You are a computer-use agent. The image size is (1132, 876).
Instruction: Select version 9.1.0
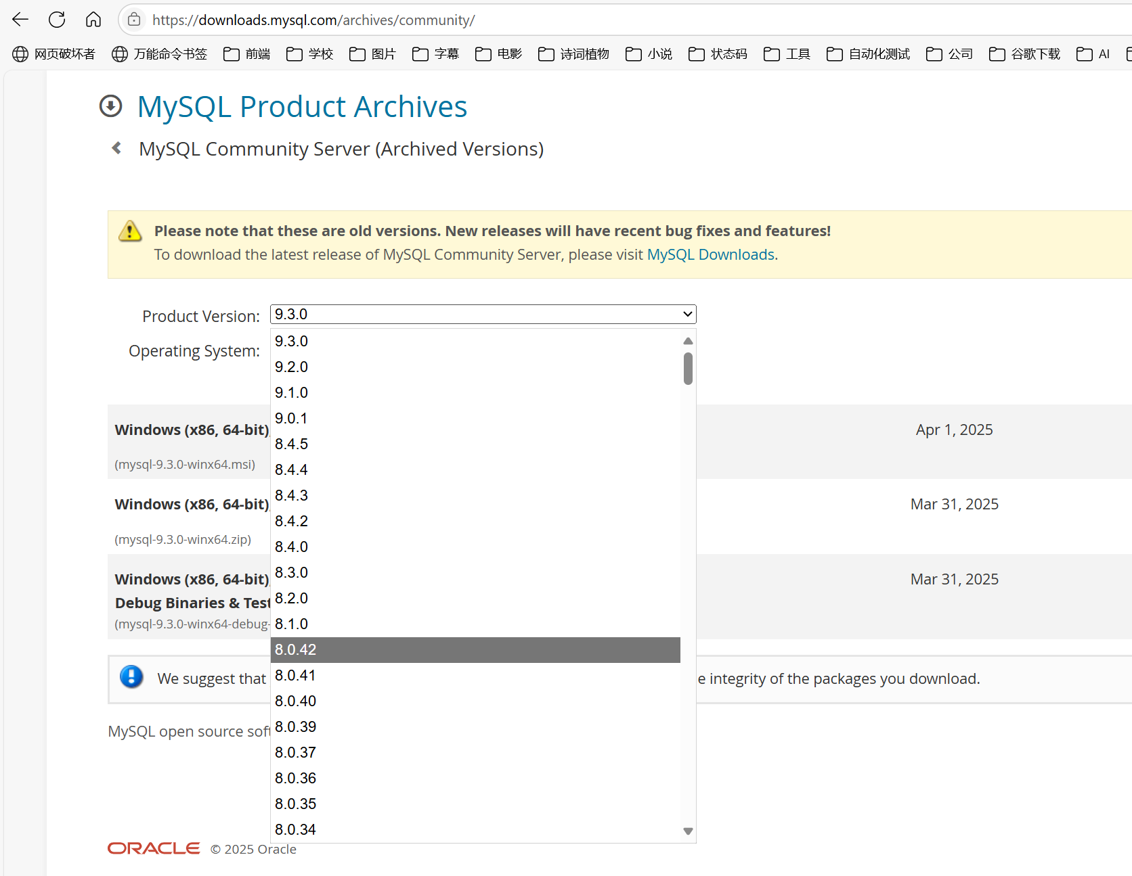475,392
